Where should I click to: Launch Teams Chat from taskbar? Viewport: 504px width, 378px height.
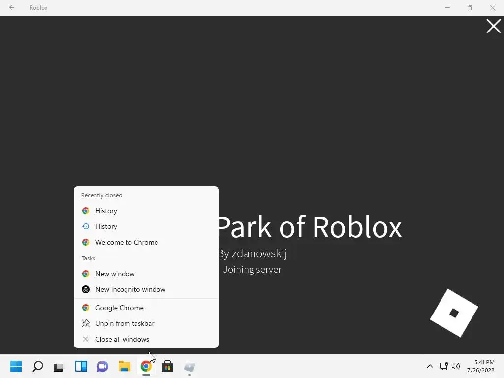pos(102,366)
